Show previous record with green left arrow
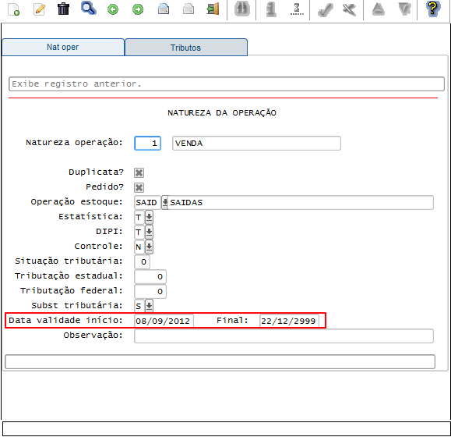 click(x=113, y=9)
